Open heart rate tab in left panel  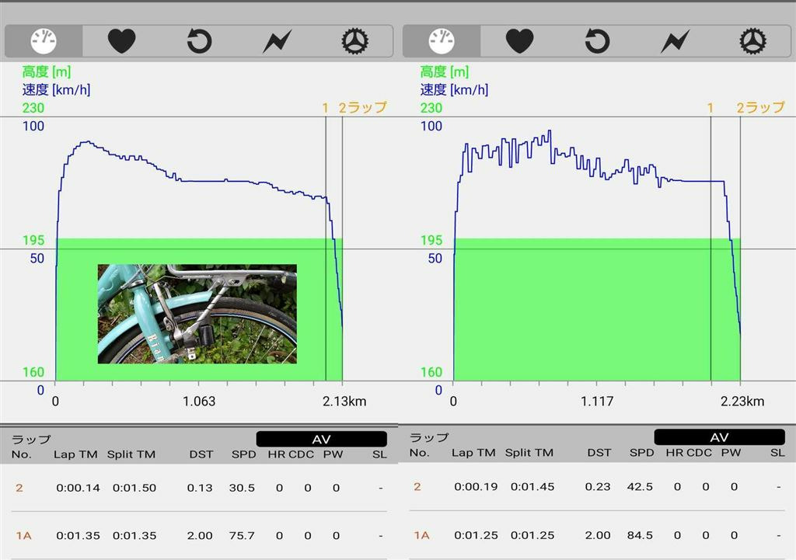pos(122,41)
